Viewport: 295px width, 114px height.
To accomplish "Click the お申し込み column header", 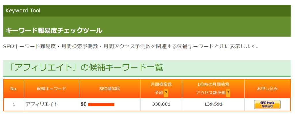I will point(267,89).
